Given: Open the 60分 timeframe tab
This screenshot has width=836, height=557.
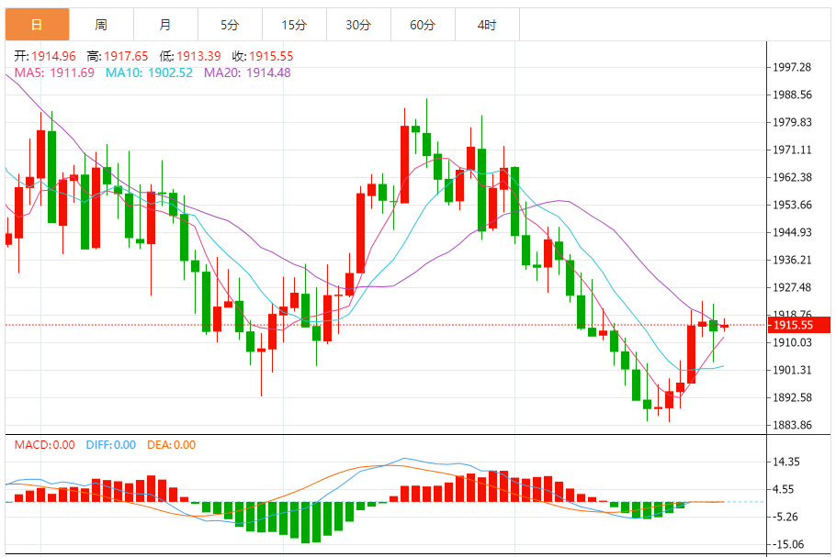Looking at the screenshot, I should 423,25.
